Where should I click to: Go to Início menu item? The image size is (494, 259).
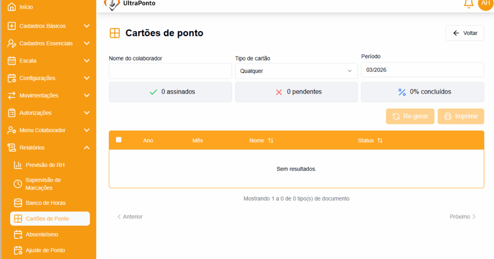click(x=26, y=7)
